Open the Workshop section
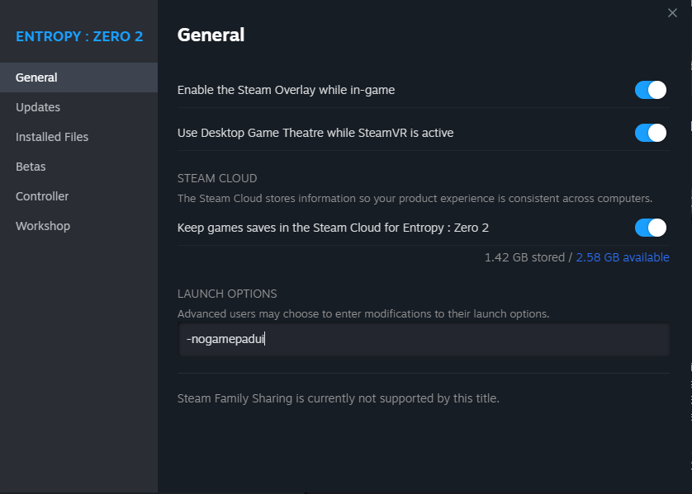 pyautogui.click(x=43, y=226)
